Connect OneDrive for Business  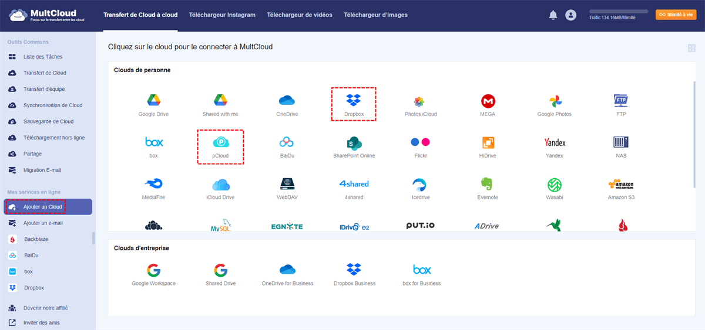point(287,274)
